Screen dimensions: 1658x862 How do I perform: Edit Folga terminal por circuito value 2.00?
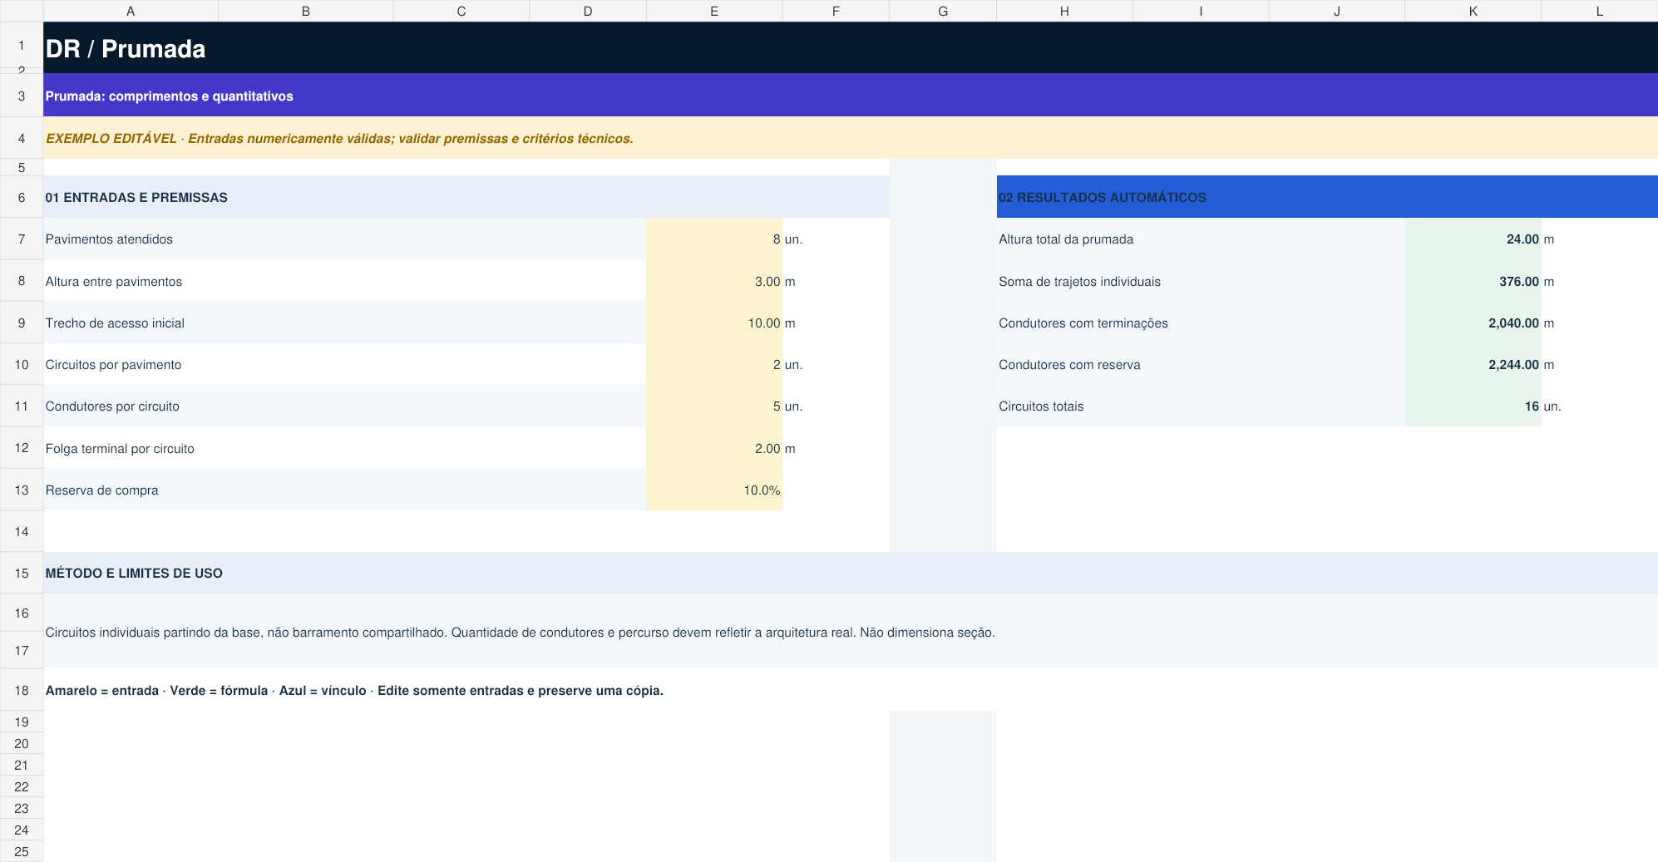click(713, 448)
